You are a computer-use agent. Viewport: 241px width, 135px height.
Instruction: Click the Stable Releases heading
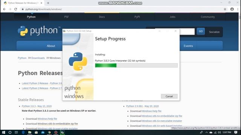click(31, 100)
